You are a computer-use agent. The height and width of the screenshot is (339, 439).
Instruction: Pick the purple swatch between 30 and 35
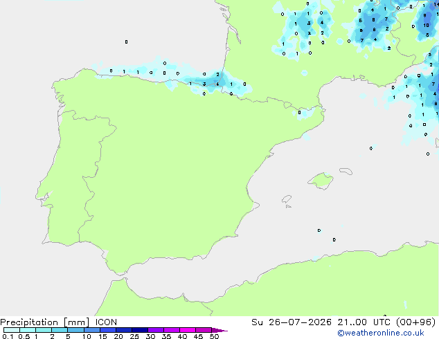click(156, 330)
